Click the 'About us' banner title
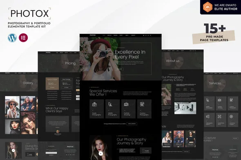The image size is (241, 160). click(173, 61)
